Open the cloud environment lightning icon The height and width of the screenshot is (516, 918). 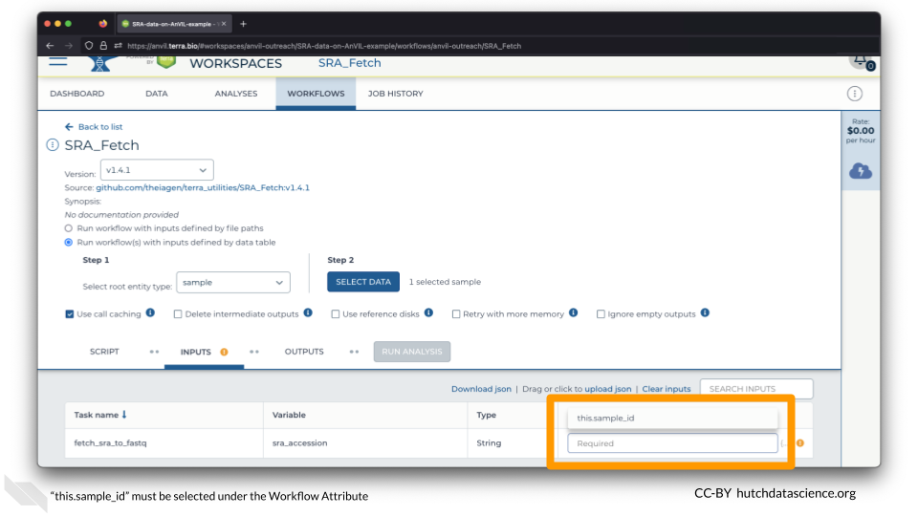pos(860,171)
